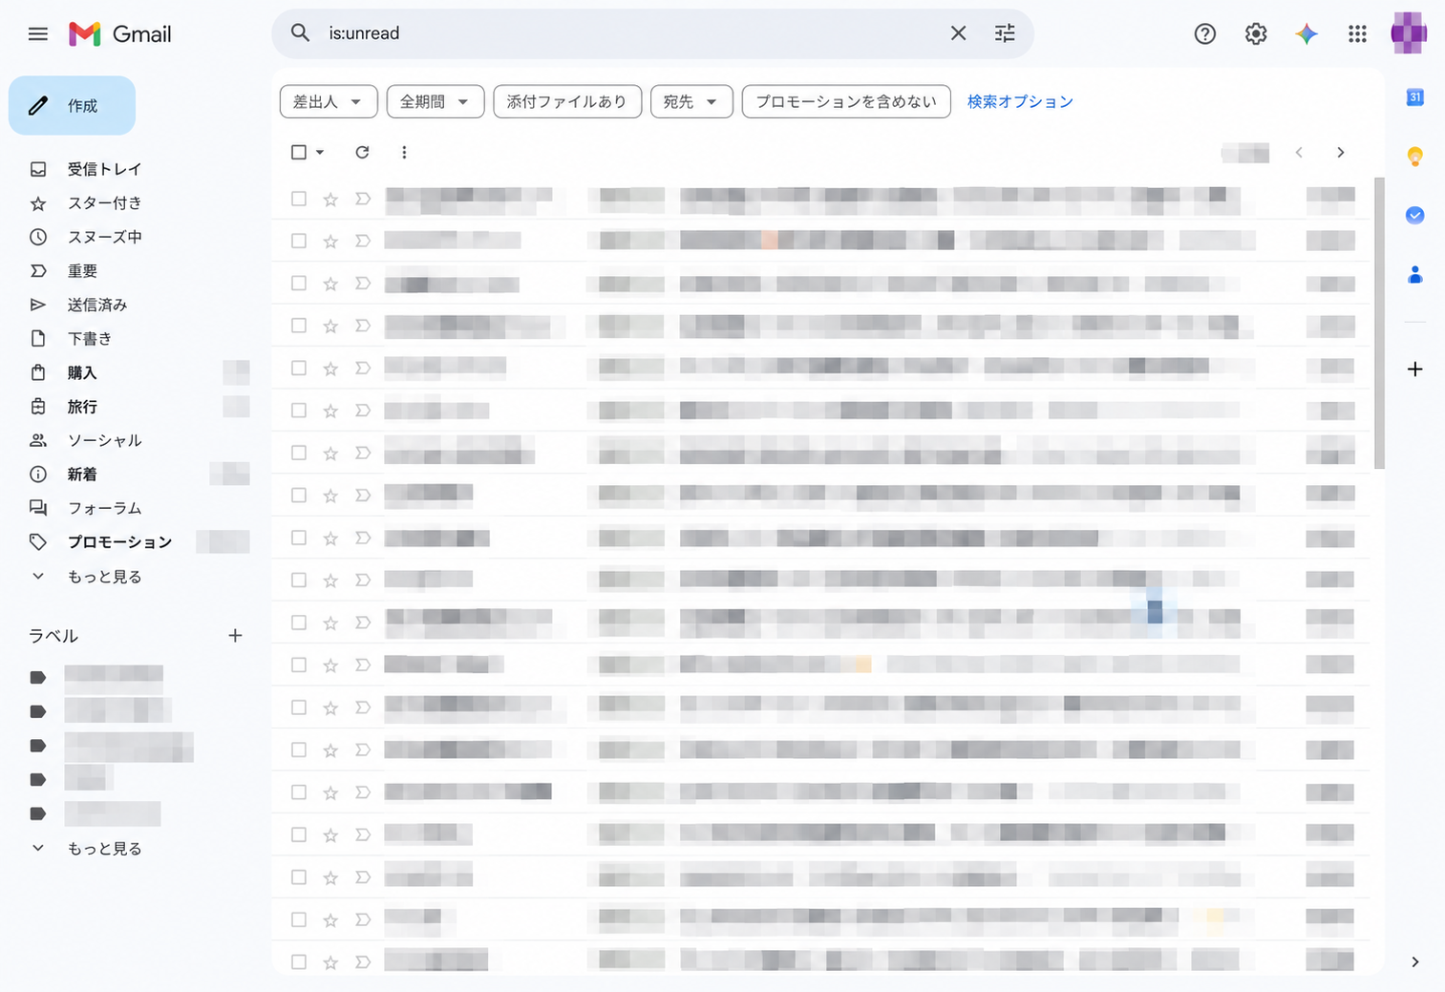Image resolution: width=1445 pixels, height=992 pixels.
Task: Open the 検索オプション link
Action: click(1020, 102)
